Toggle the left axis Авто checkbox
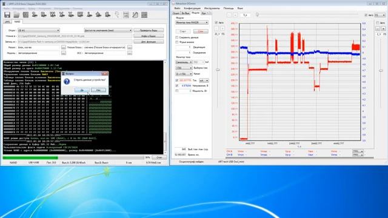Viewport: 388px width, 218px height. tap(216, 22)
